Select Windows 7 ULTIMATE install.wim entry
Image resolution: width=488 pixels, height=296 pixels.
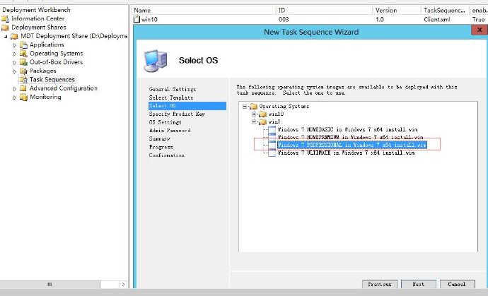[x=346, y=153]
